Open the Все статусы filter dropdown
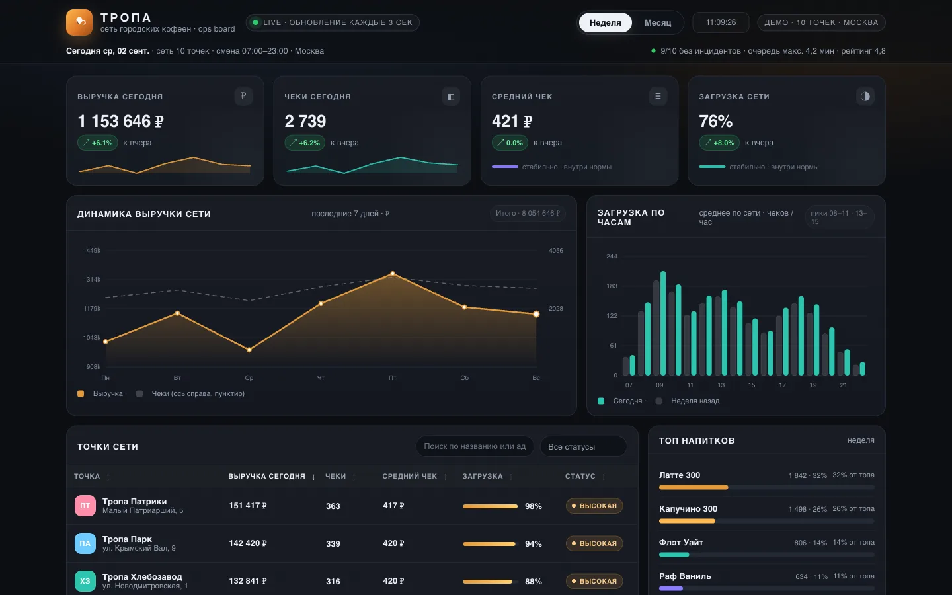The width and height of the screenshot is (952, 595). coord(583,447)
